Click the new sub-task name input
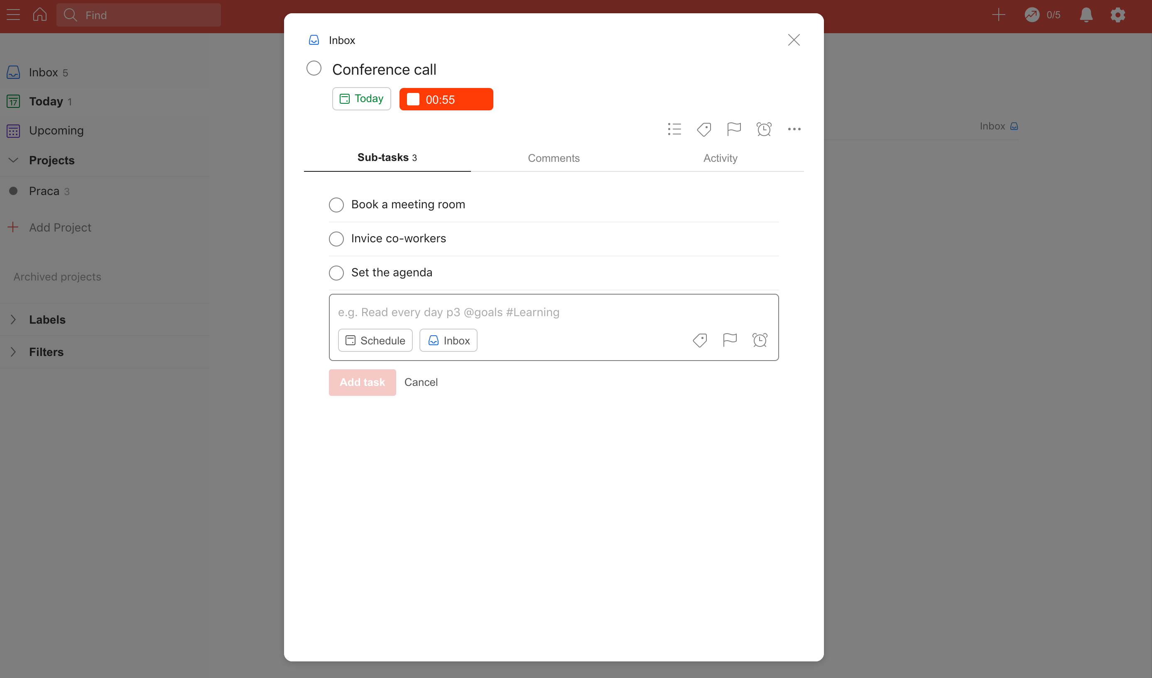 [x=554, y=312]
